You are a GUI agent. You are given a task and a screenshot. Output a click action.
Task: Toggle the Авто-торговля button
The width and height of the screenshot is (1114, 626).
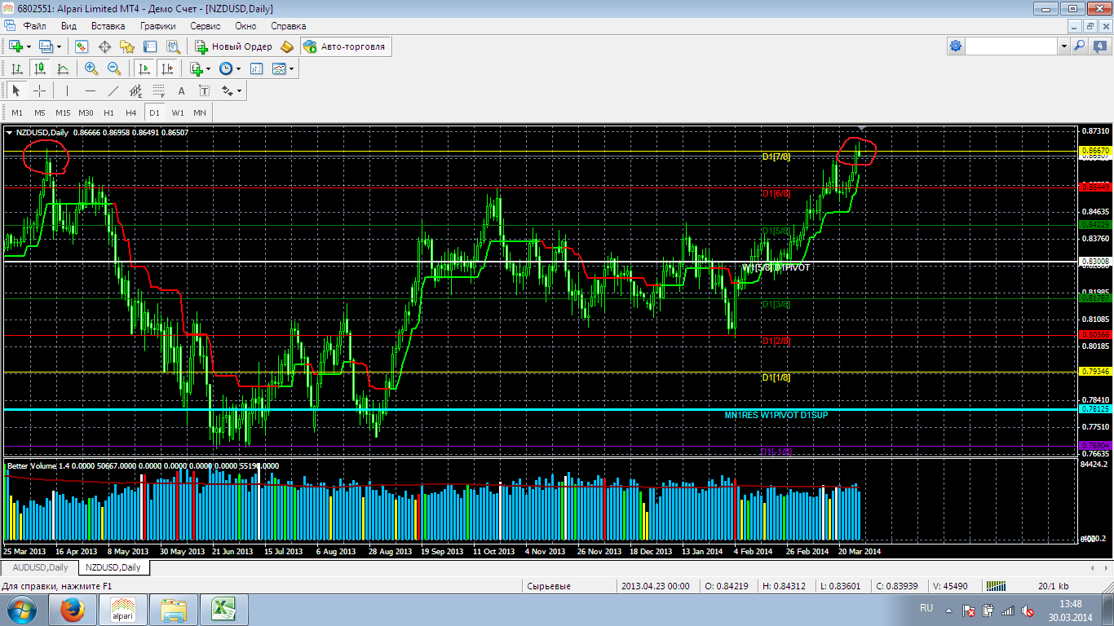click(345, 46)
